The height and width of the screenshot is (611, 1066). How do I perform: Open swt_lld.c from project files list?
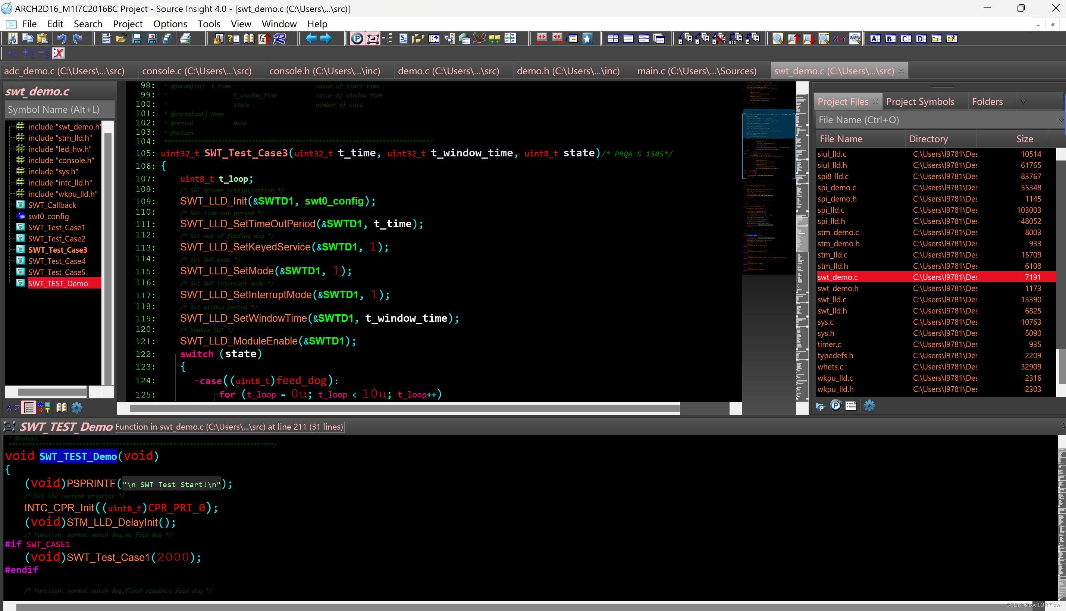tap(832, 300)
